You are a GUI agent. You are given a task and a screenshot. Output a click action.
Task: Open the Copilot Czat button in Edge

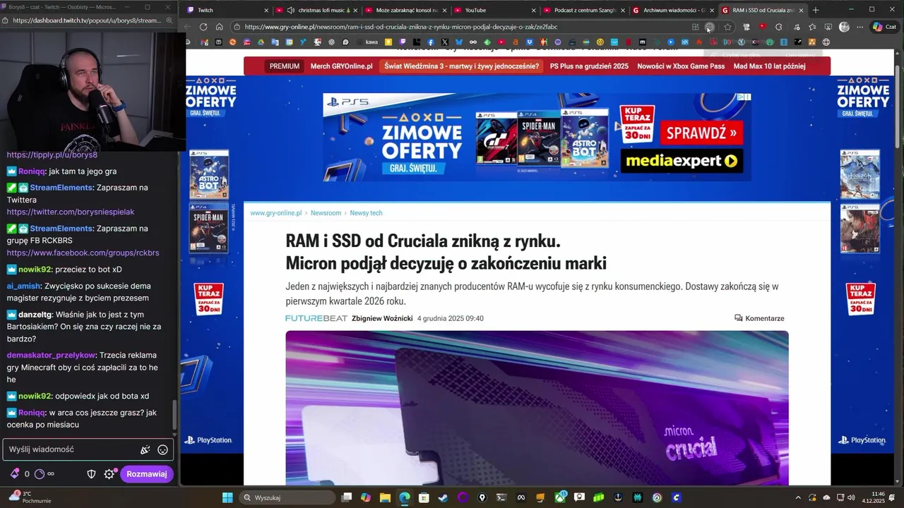(884, 27)
